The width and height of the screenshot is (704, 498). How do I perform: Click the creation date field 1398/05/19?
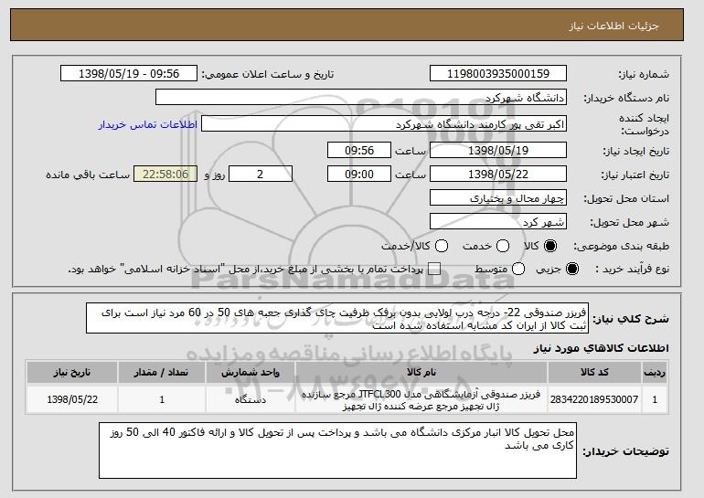coord(498,150)
